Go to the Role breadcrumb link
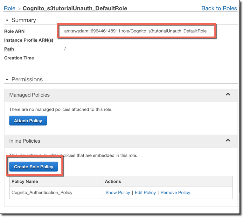 (x=10, y=8)
